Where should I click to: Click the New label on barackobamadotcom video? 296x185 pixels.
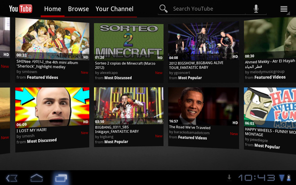[x=234, y=134]
